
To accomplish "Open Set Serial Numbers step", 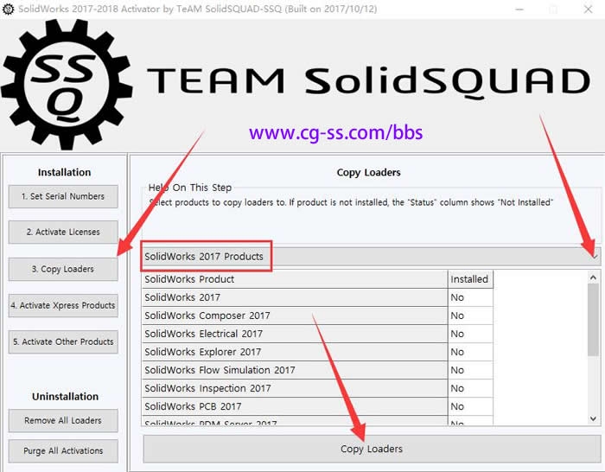I will (x=63, y=196).
